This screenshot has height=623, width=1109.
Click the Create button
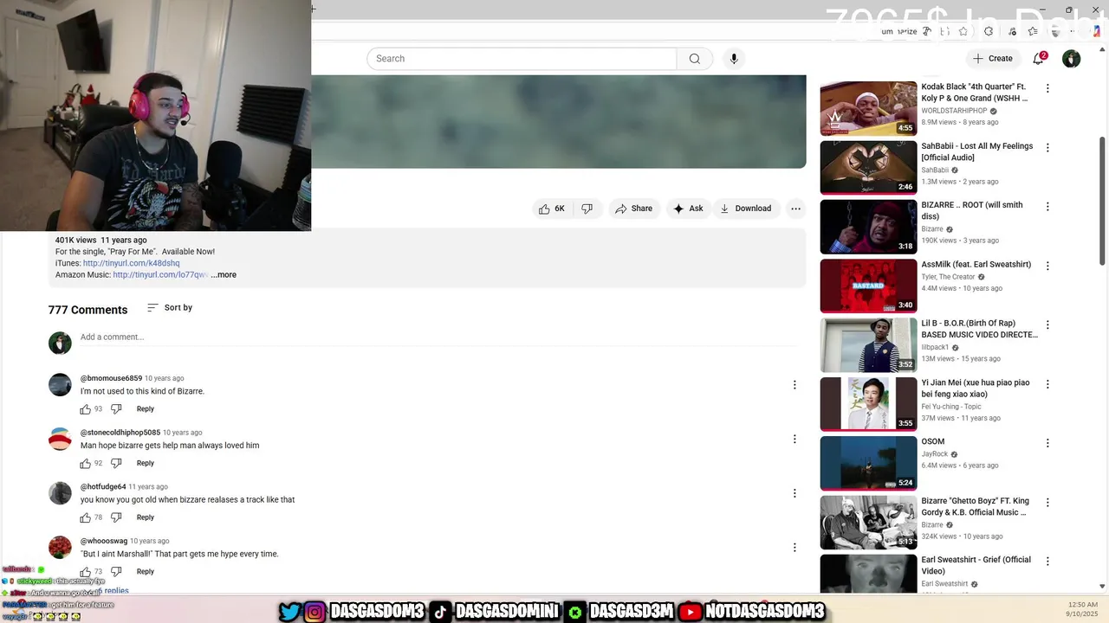(992, 59)
